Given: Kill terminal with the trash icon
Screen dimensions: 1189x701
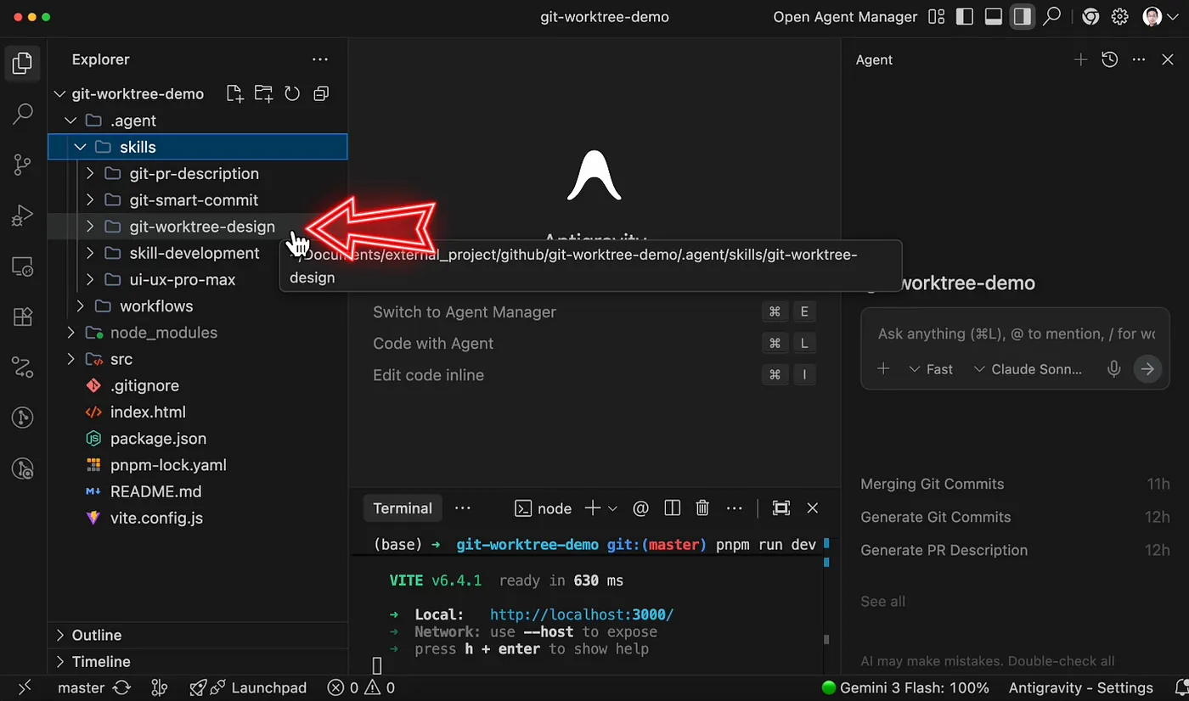Looking at the screenshot, I should (702, 508).
